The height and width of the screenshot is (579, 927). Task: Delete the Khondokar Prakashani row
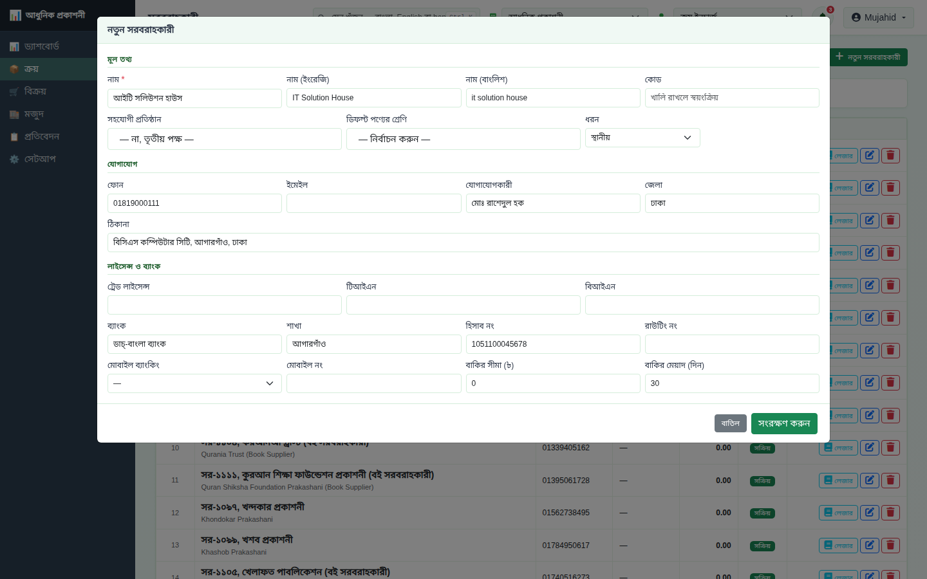(x=890, y=513)
